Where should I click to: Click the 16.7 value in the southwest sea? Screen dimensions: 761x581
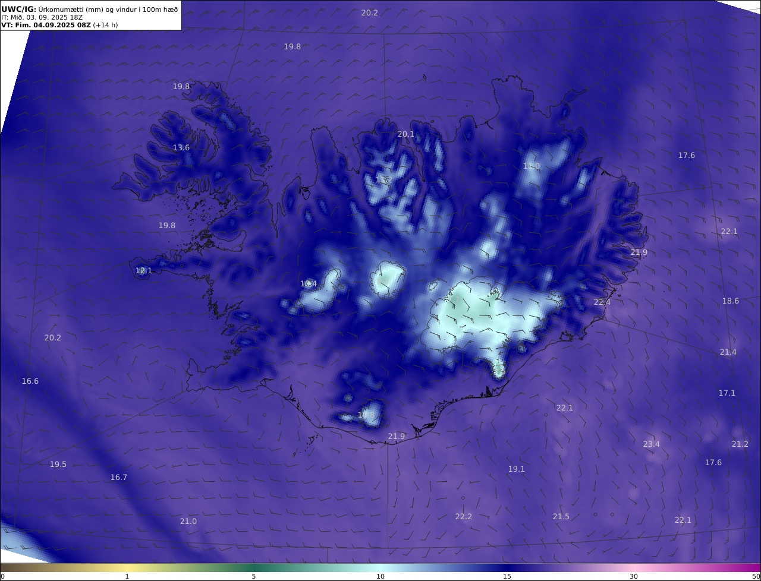[x=119, y=478]
